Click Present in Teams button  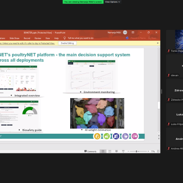[136, 38]
